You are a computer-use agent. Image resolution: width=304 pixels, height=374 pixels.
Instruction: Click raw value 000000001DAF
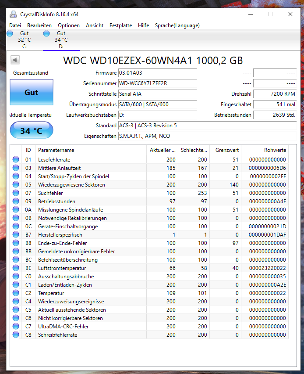pyautogui.click(x=267, y=235)
